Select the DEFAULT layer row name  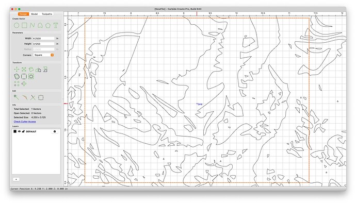pos(31,131)
